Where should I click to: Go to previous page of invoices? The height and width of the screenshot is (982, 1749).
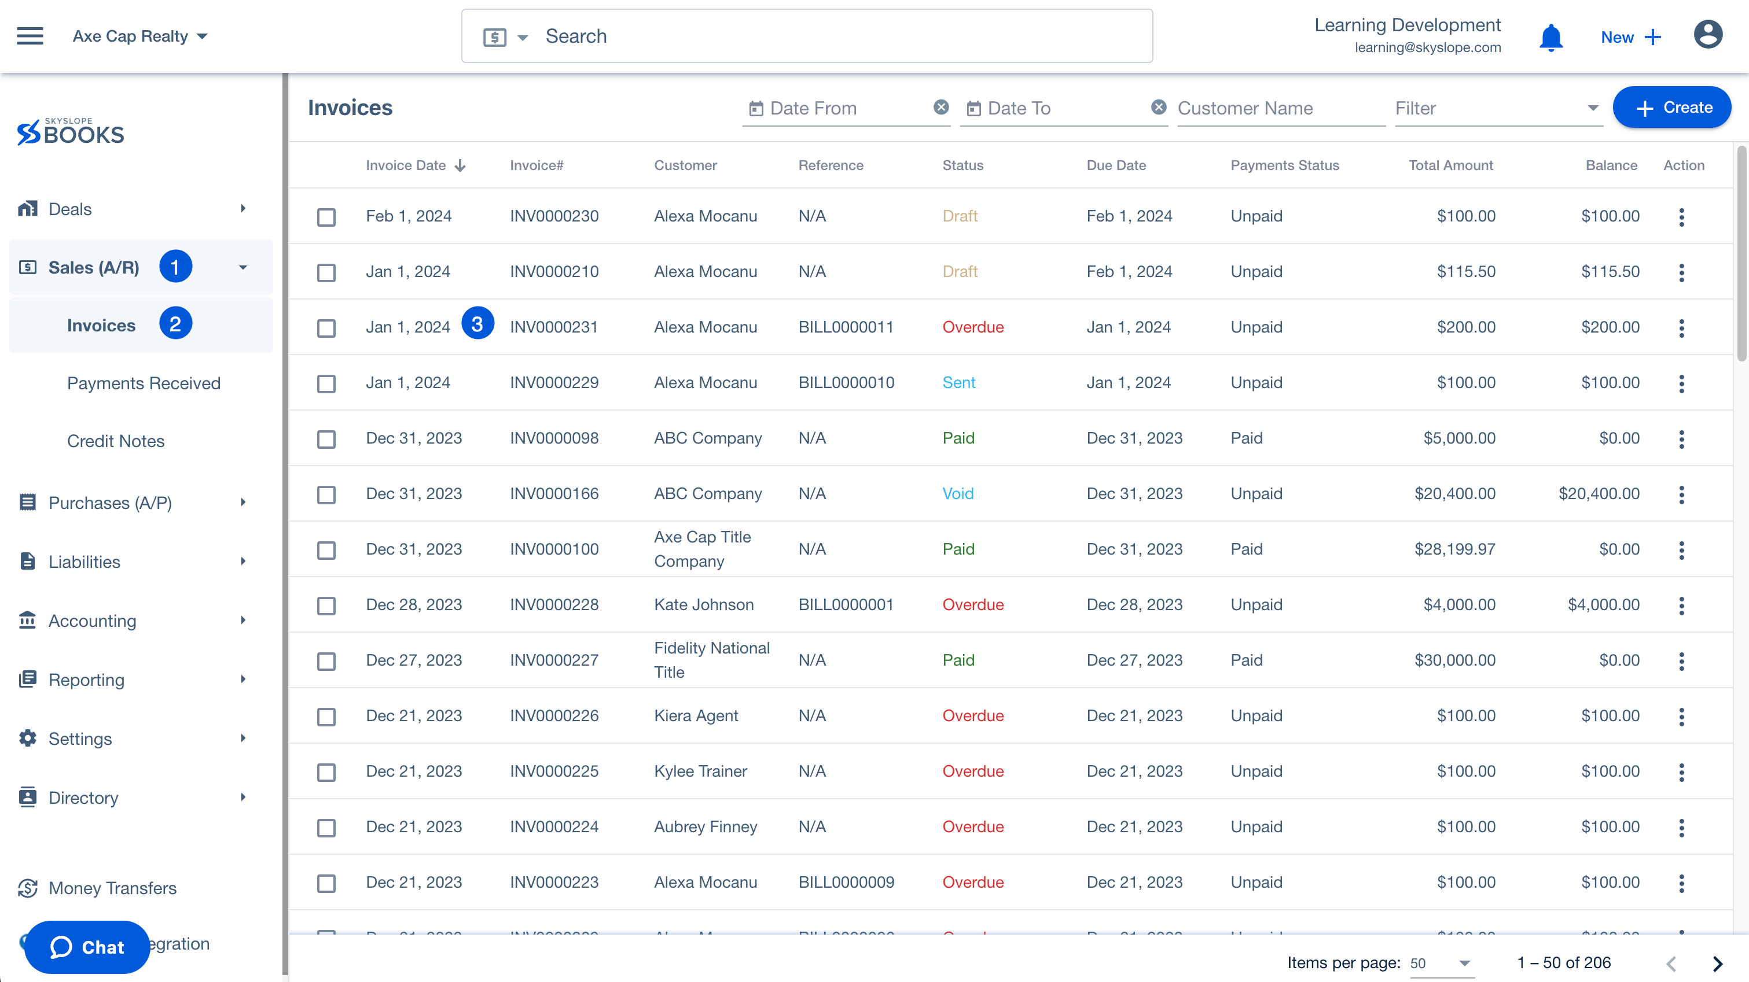[x=1671, y=963]
